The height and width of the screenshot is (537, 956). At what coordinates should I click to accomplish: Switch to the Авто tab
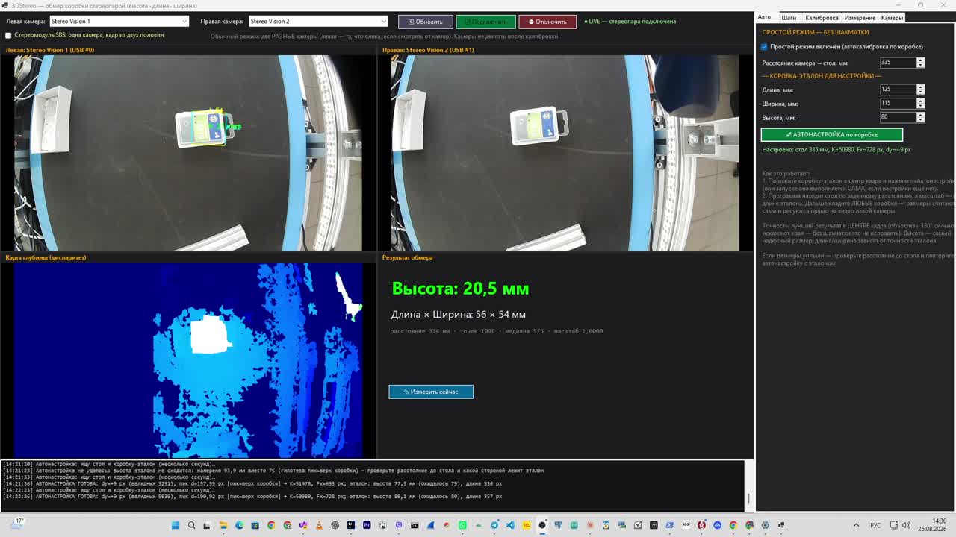click(x=764, y=17)
